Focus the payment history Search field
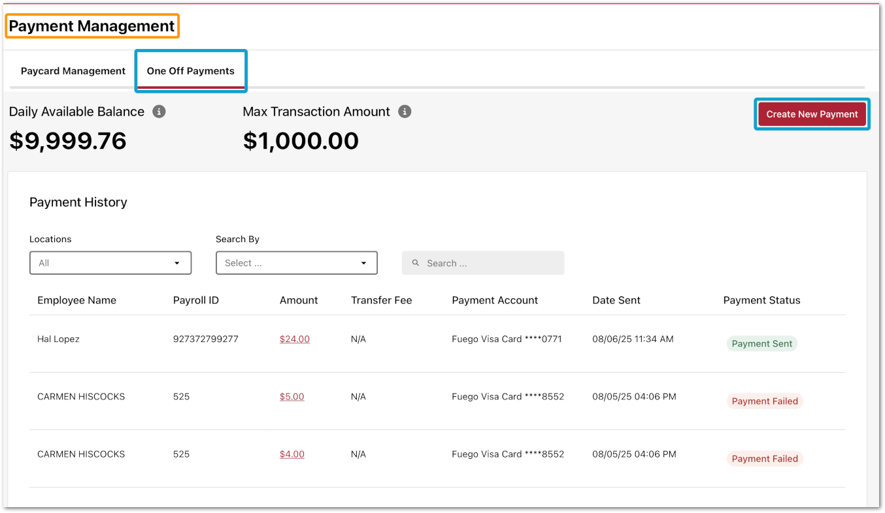Screen dimensions: 885x513 pyautogui.click(x=490, y=263)
